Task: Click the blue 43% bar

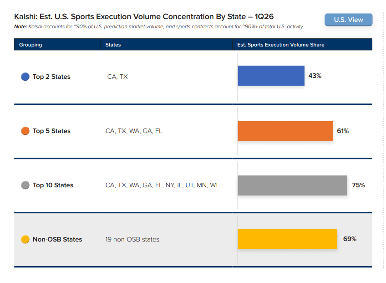Action: point(271,76)
